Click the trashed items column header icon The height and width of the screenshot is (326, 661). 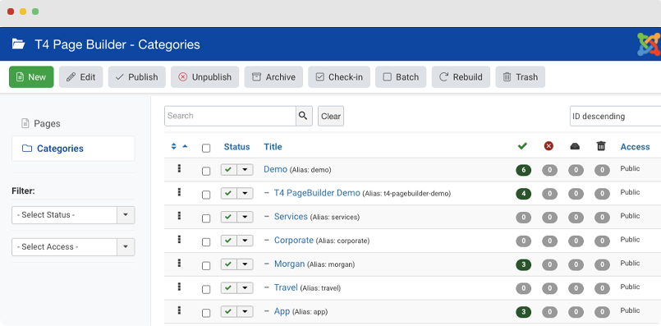point(601,146)
